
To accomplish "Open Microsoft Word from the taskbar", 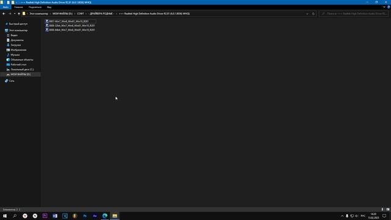I will pyautogui.click(x=55, y=216).
